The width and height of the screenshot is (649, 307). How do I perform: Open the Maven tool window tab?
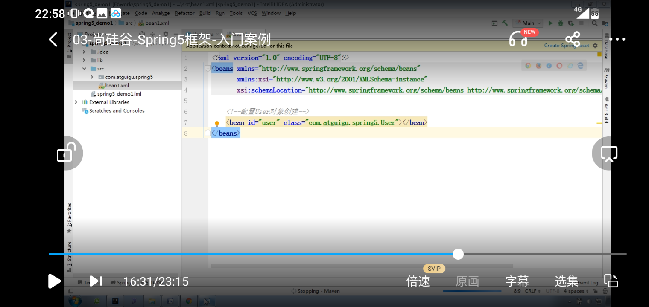pos(606,78)
